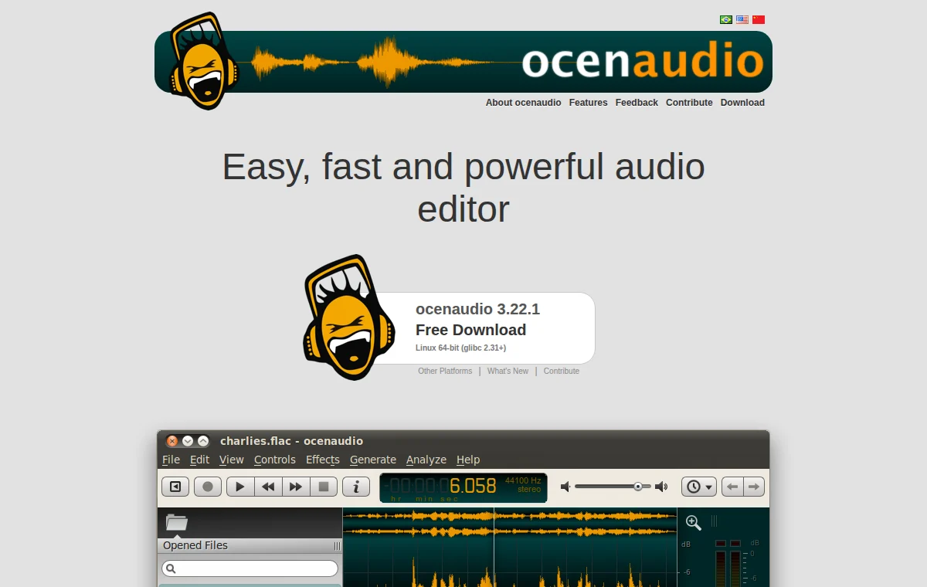Screen dimensions: 927x587
Task: Click the mascot icon beside Free Download
Action: click(348, 317)
